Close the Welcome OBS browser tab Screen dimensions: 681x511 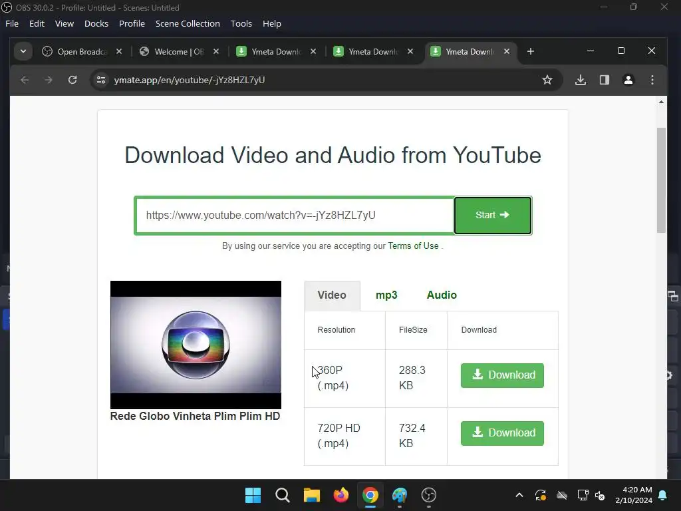[x=216, y=51]
